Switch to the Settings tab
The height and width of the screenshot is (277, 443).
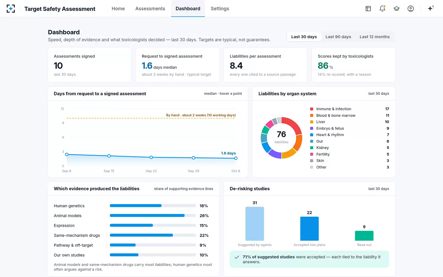click(x=220, y=9)
